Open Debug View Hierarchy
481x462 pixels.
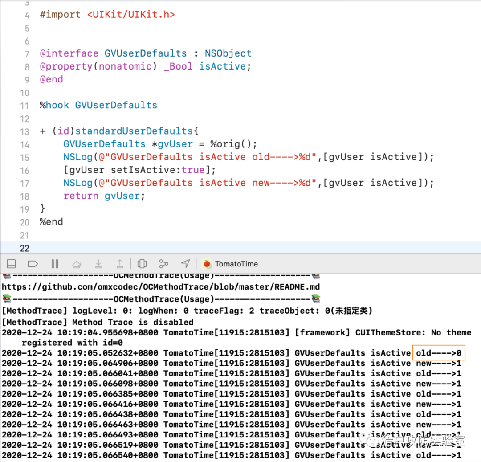click(x=142, y=264)
